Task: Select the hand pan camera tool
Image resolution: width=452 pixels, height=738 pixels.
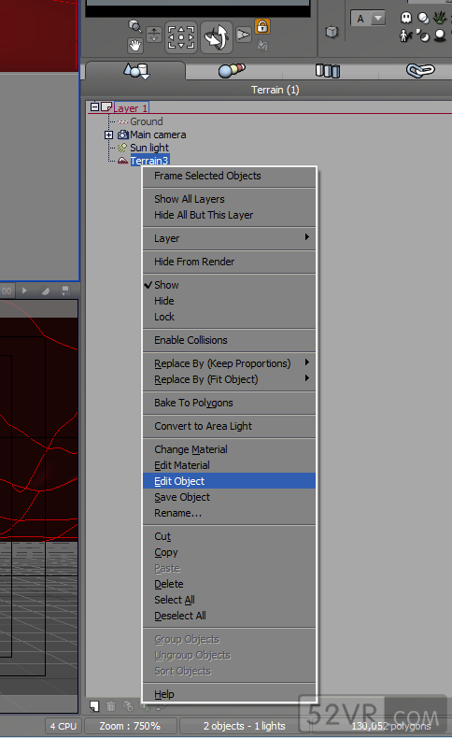Action: click(x=135, y=46)
